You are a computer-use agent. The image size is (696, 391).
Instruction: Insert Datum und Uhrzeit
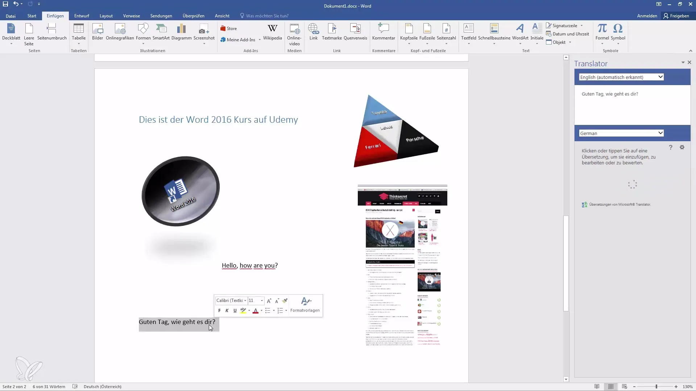point(567,34)
